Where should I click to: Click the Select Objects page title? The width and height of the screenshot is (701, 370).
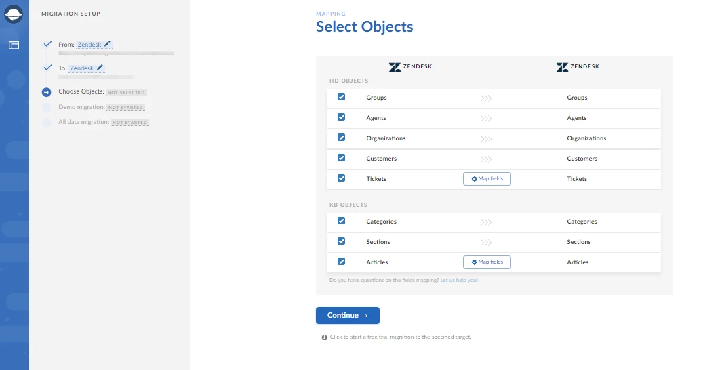point(364,27)
